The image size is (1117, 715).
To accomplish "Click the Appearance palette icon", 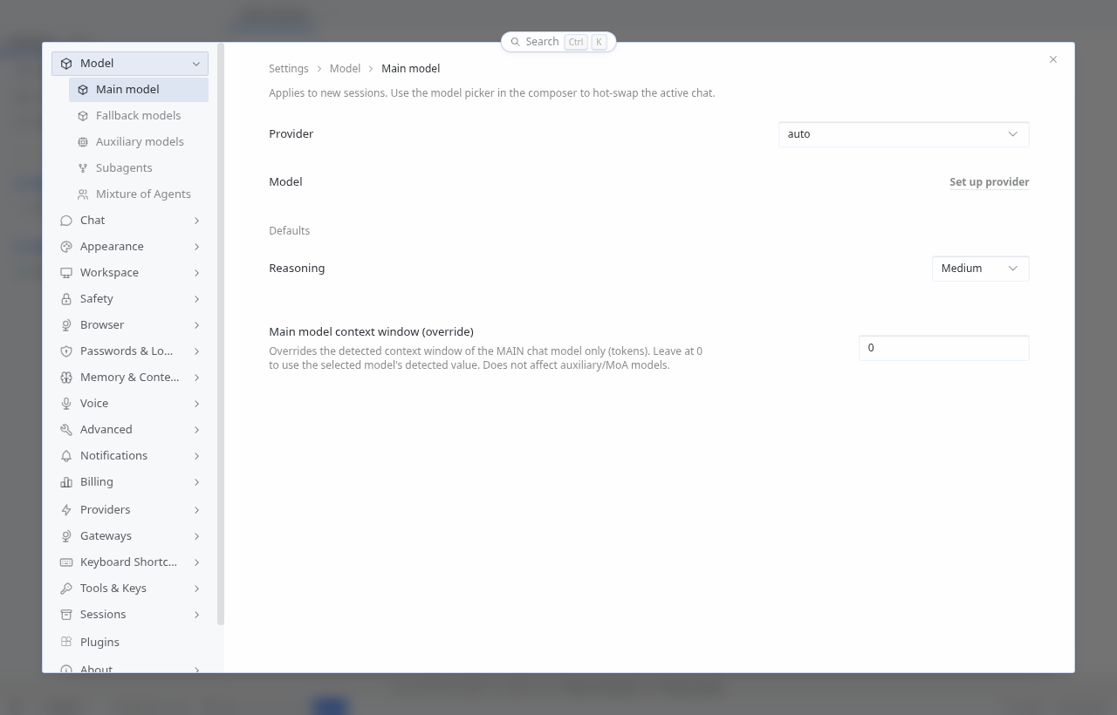I will point(66,247).
